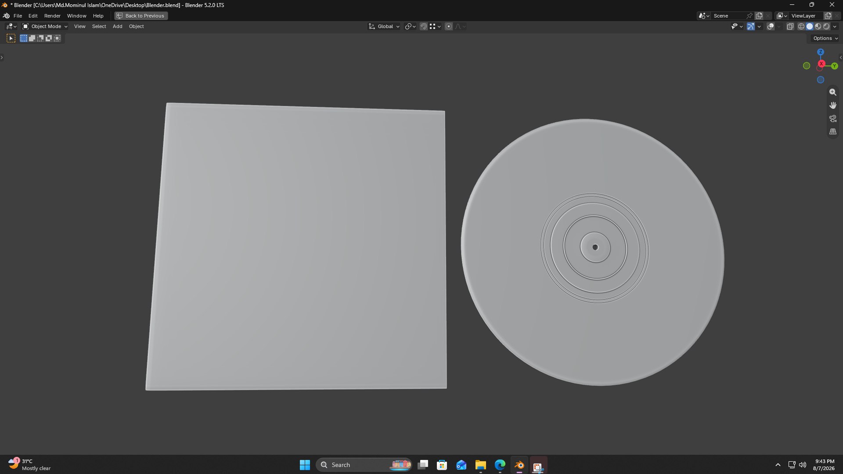Switch perspective/orthographic with the grid icon
This screenshot has width=843, height=474.
(832, 132)
